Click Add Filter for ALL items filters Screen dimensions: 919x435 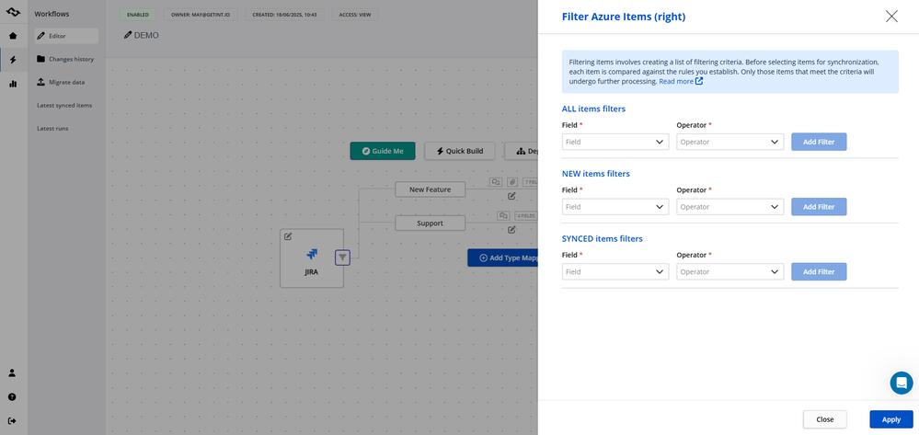(819, 142)
